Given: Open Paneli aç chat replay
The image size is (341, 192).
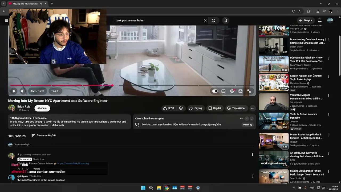Looking at the screenshot, I should click(247, 125).
